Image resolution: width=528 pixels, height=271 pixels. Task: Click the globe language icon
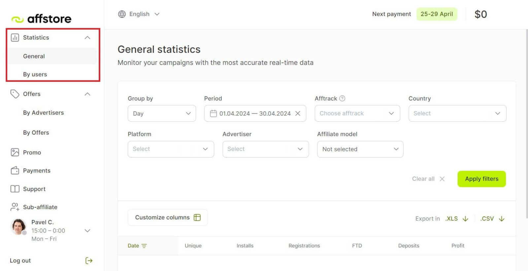coord(122,14)
